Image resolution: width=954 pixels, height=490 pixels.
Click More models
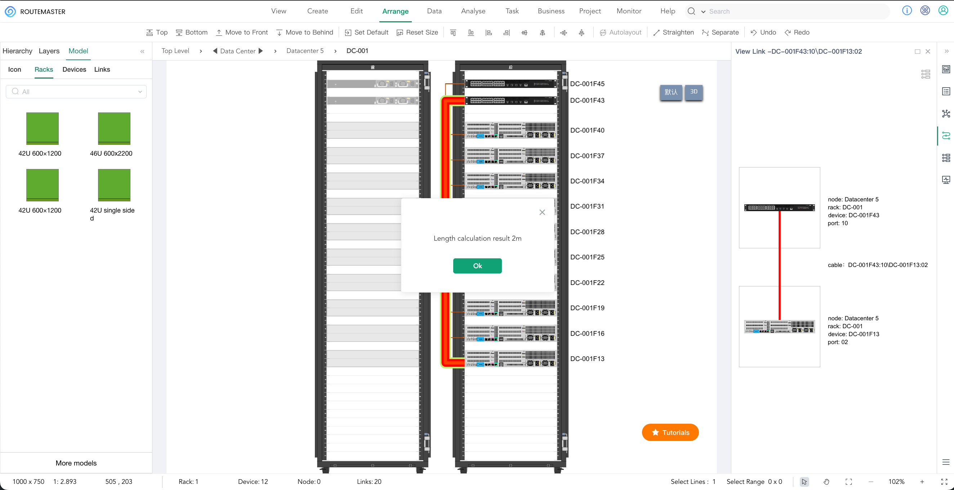click(76, 463)
